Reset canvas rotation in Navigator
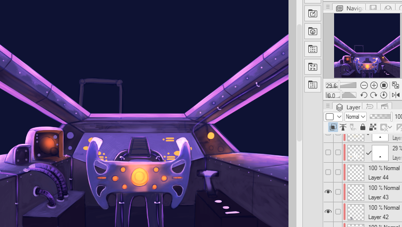The width and height of the screenshot is (402, 227). coord(384,95)
